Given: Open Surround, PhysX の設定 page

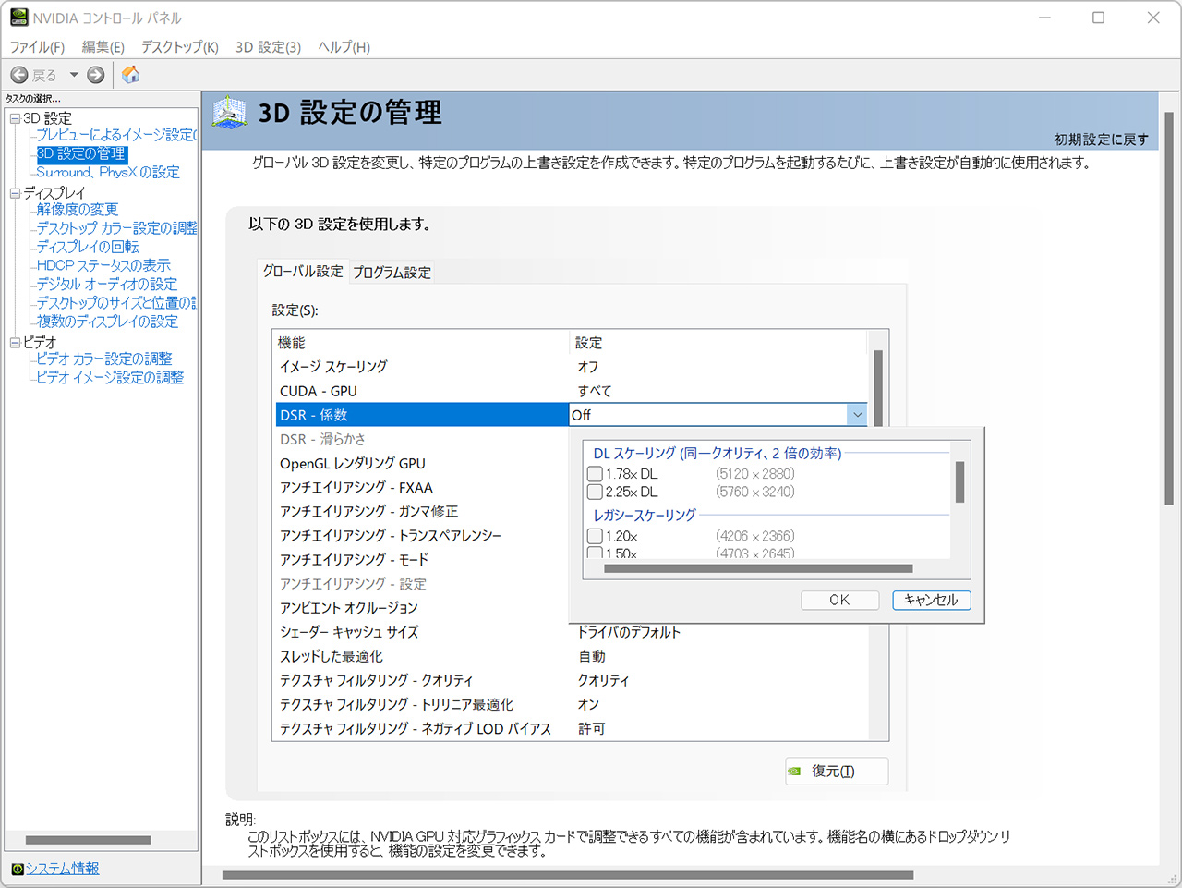Looking at the screenshot, I should (x=108, y=172).
